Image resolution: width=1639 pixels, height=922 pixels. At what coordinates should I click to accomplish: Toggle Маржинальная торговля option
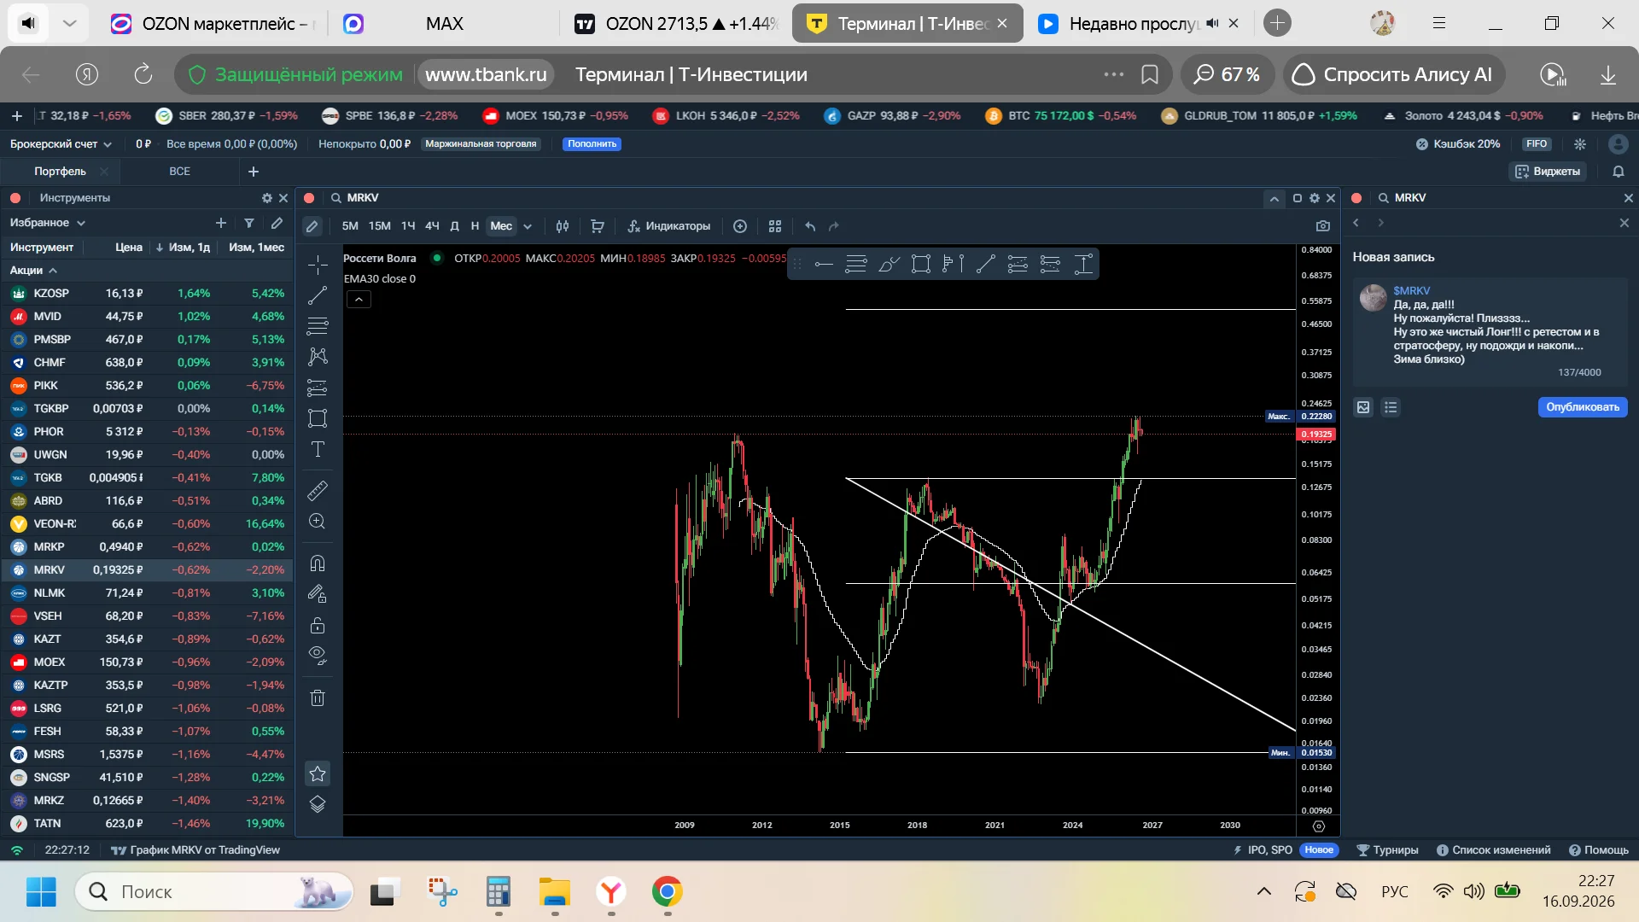pos(481,144)
